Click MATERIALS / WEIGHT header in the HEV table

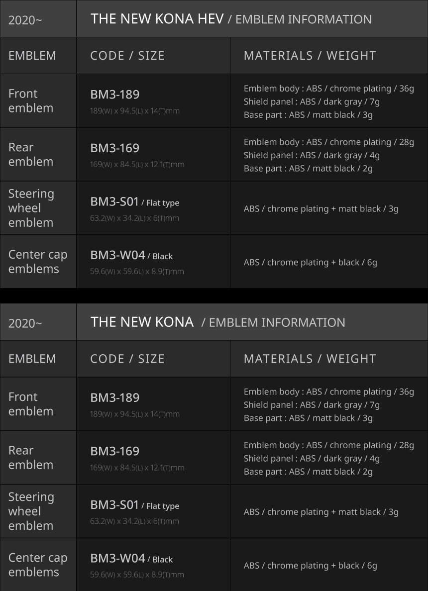[310, 55]
